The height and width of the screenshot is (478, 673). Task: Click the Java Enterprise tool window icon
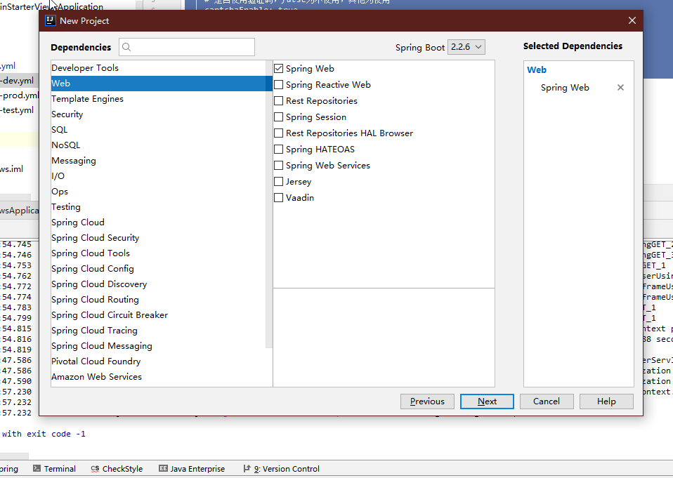163,469
